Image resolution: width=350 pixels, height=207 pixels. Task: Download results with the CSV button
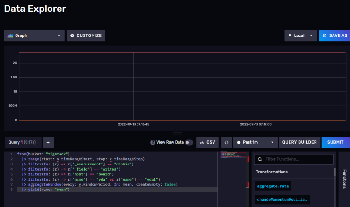click(x=207, y=142)
